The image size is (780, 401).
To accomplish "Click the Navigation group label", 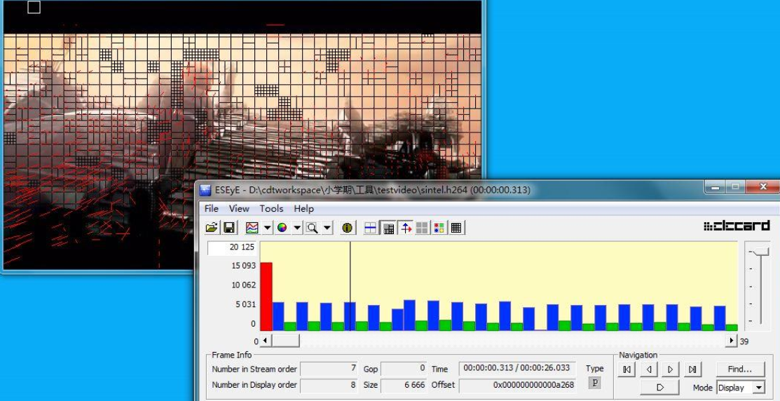I will click(638, 355).
